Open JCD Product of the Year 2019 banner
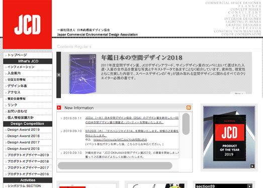 click(x=229, y=137)
